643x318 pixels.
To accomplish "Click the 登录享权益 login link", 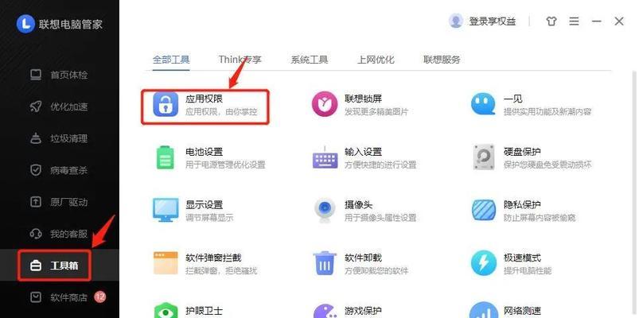I will pos(493,21).
